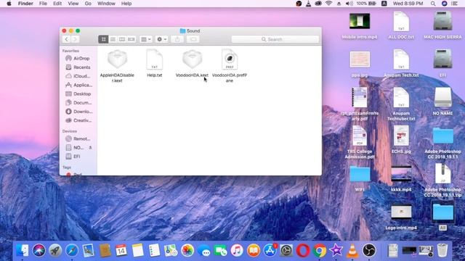
Task: Open EFI volume in Finder sidebar
Action: [x=78, y=157]
